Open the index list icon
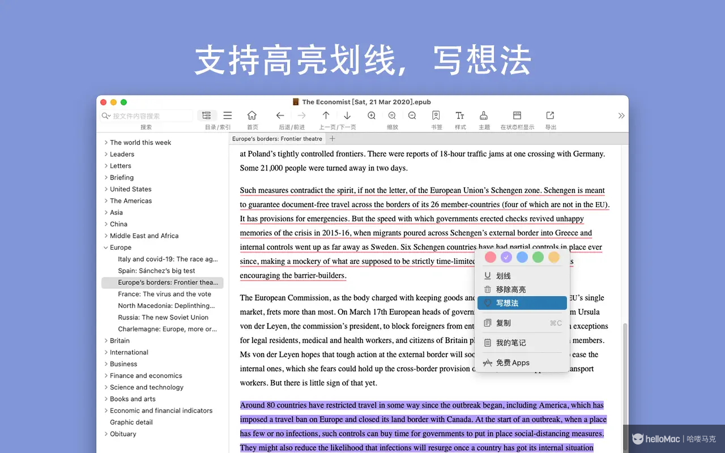 coord(228,116)
